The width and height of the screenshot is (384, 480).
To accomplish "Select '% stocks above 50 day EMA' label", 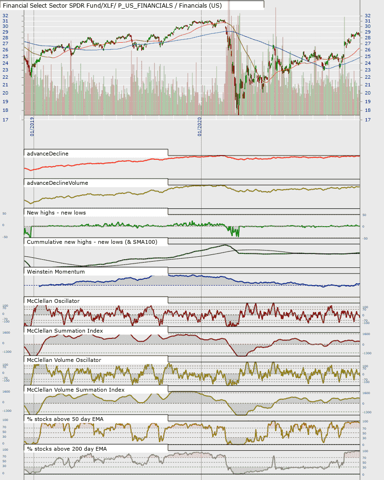I will [65, 420].
